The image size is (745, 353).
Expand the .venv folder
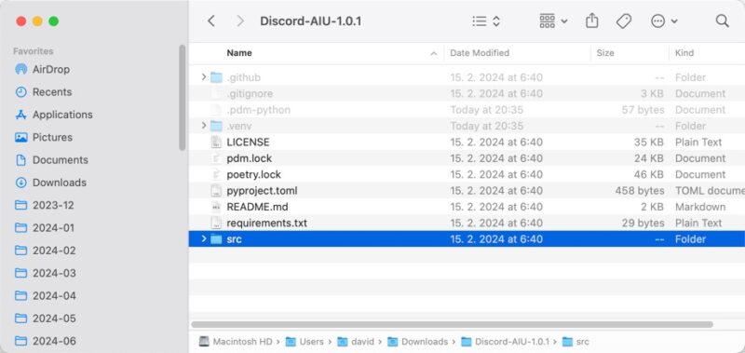coord(204,126)
